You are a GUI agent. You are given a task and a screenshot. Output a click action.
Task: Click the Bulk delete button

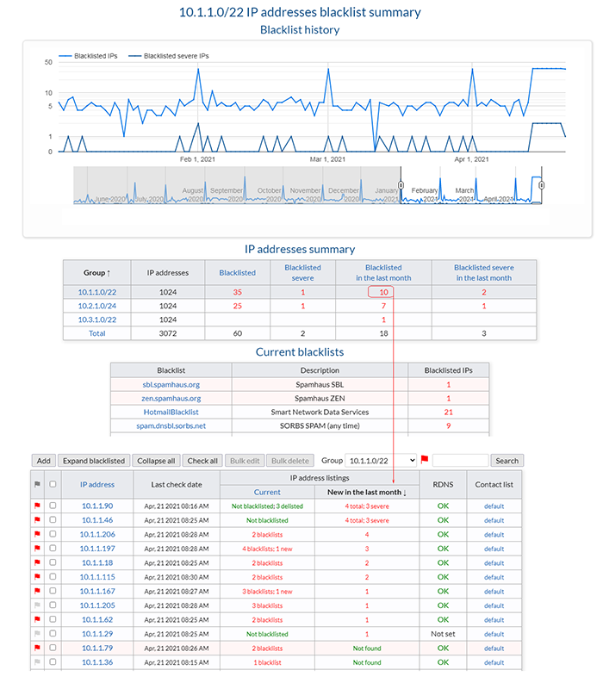click(290, 461)
